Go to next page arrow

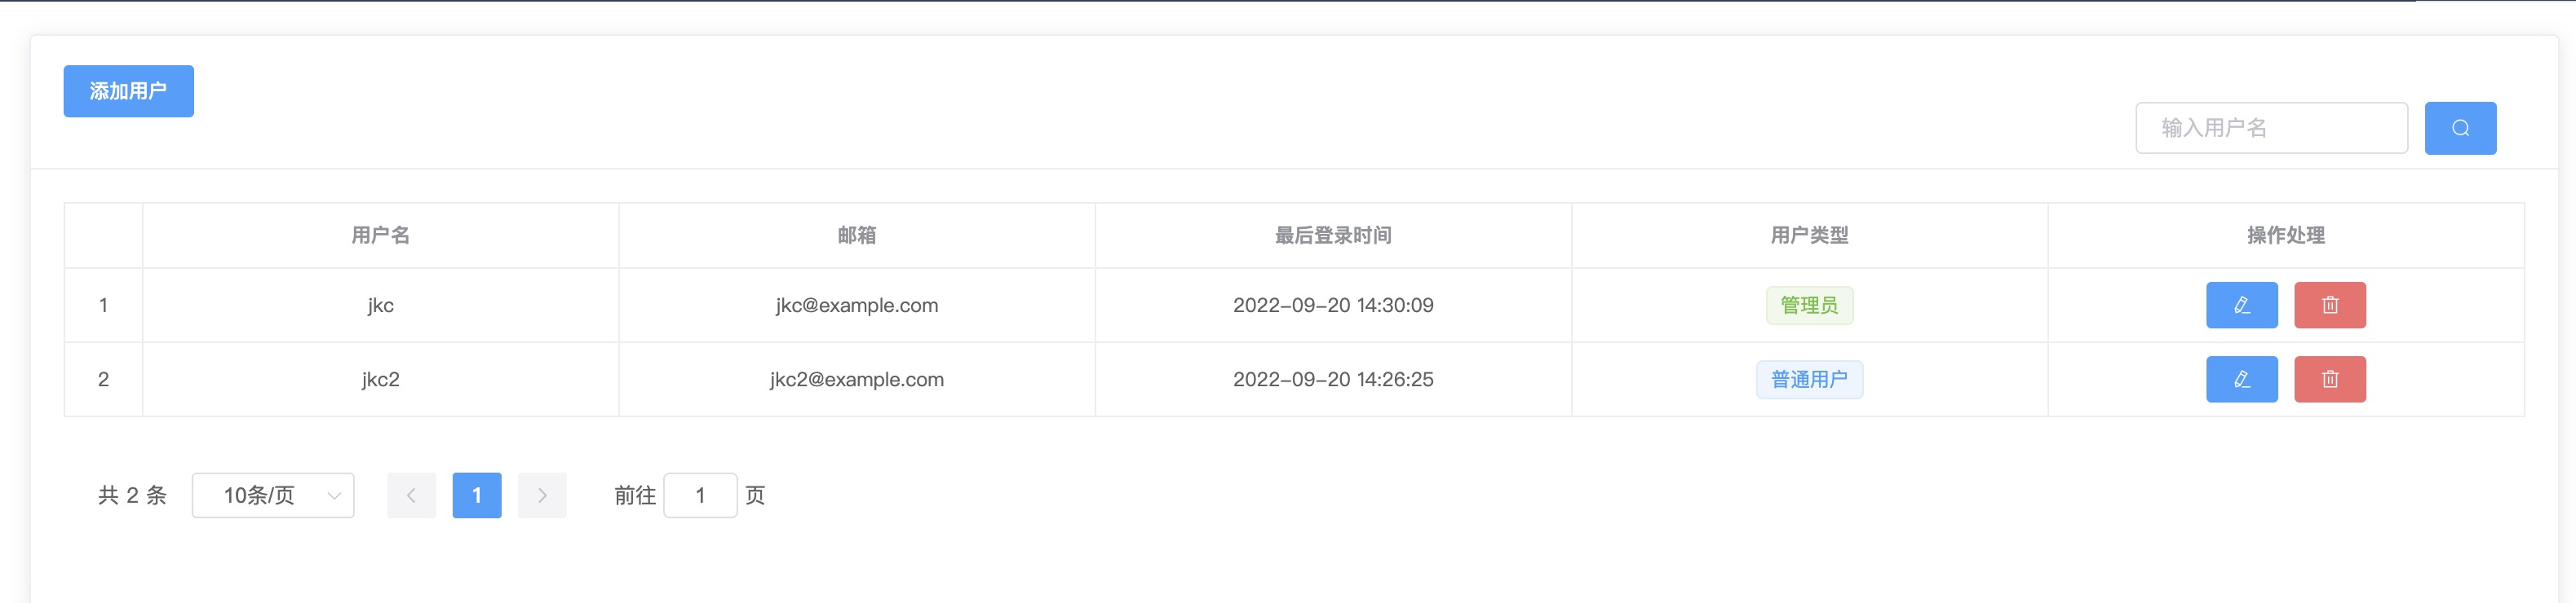click(542, 495)
